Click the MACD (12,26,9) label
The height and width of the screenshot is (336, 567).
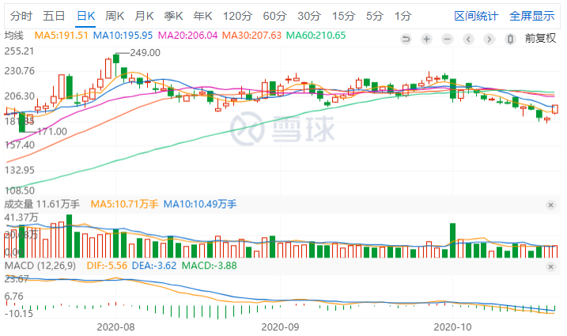pyautogui.click(x=40, y=266)
